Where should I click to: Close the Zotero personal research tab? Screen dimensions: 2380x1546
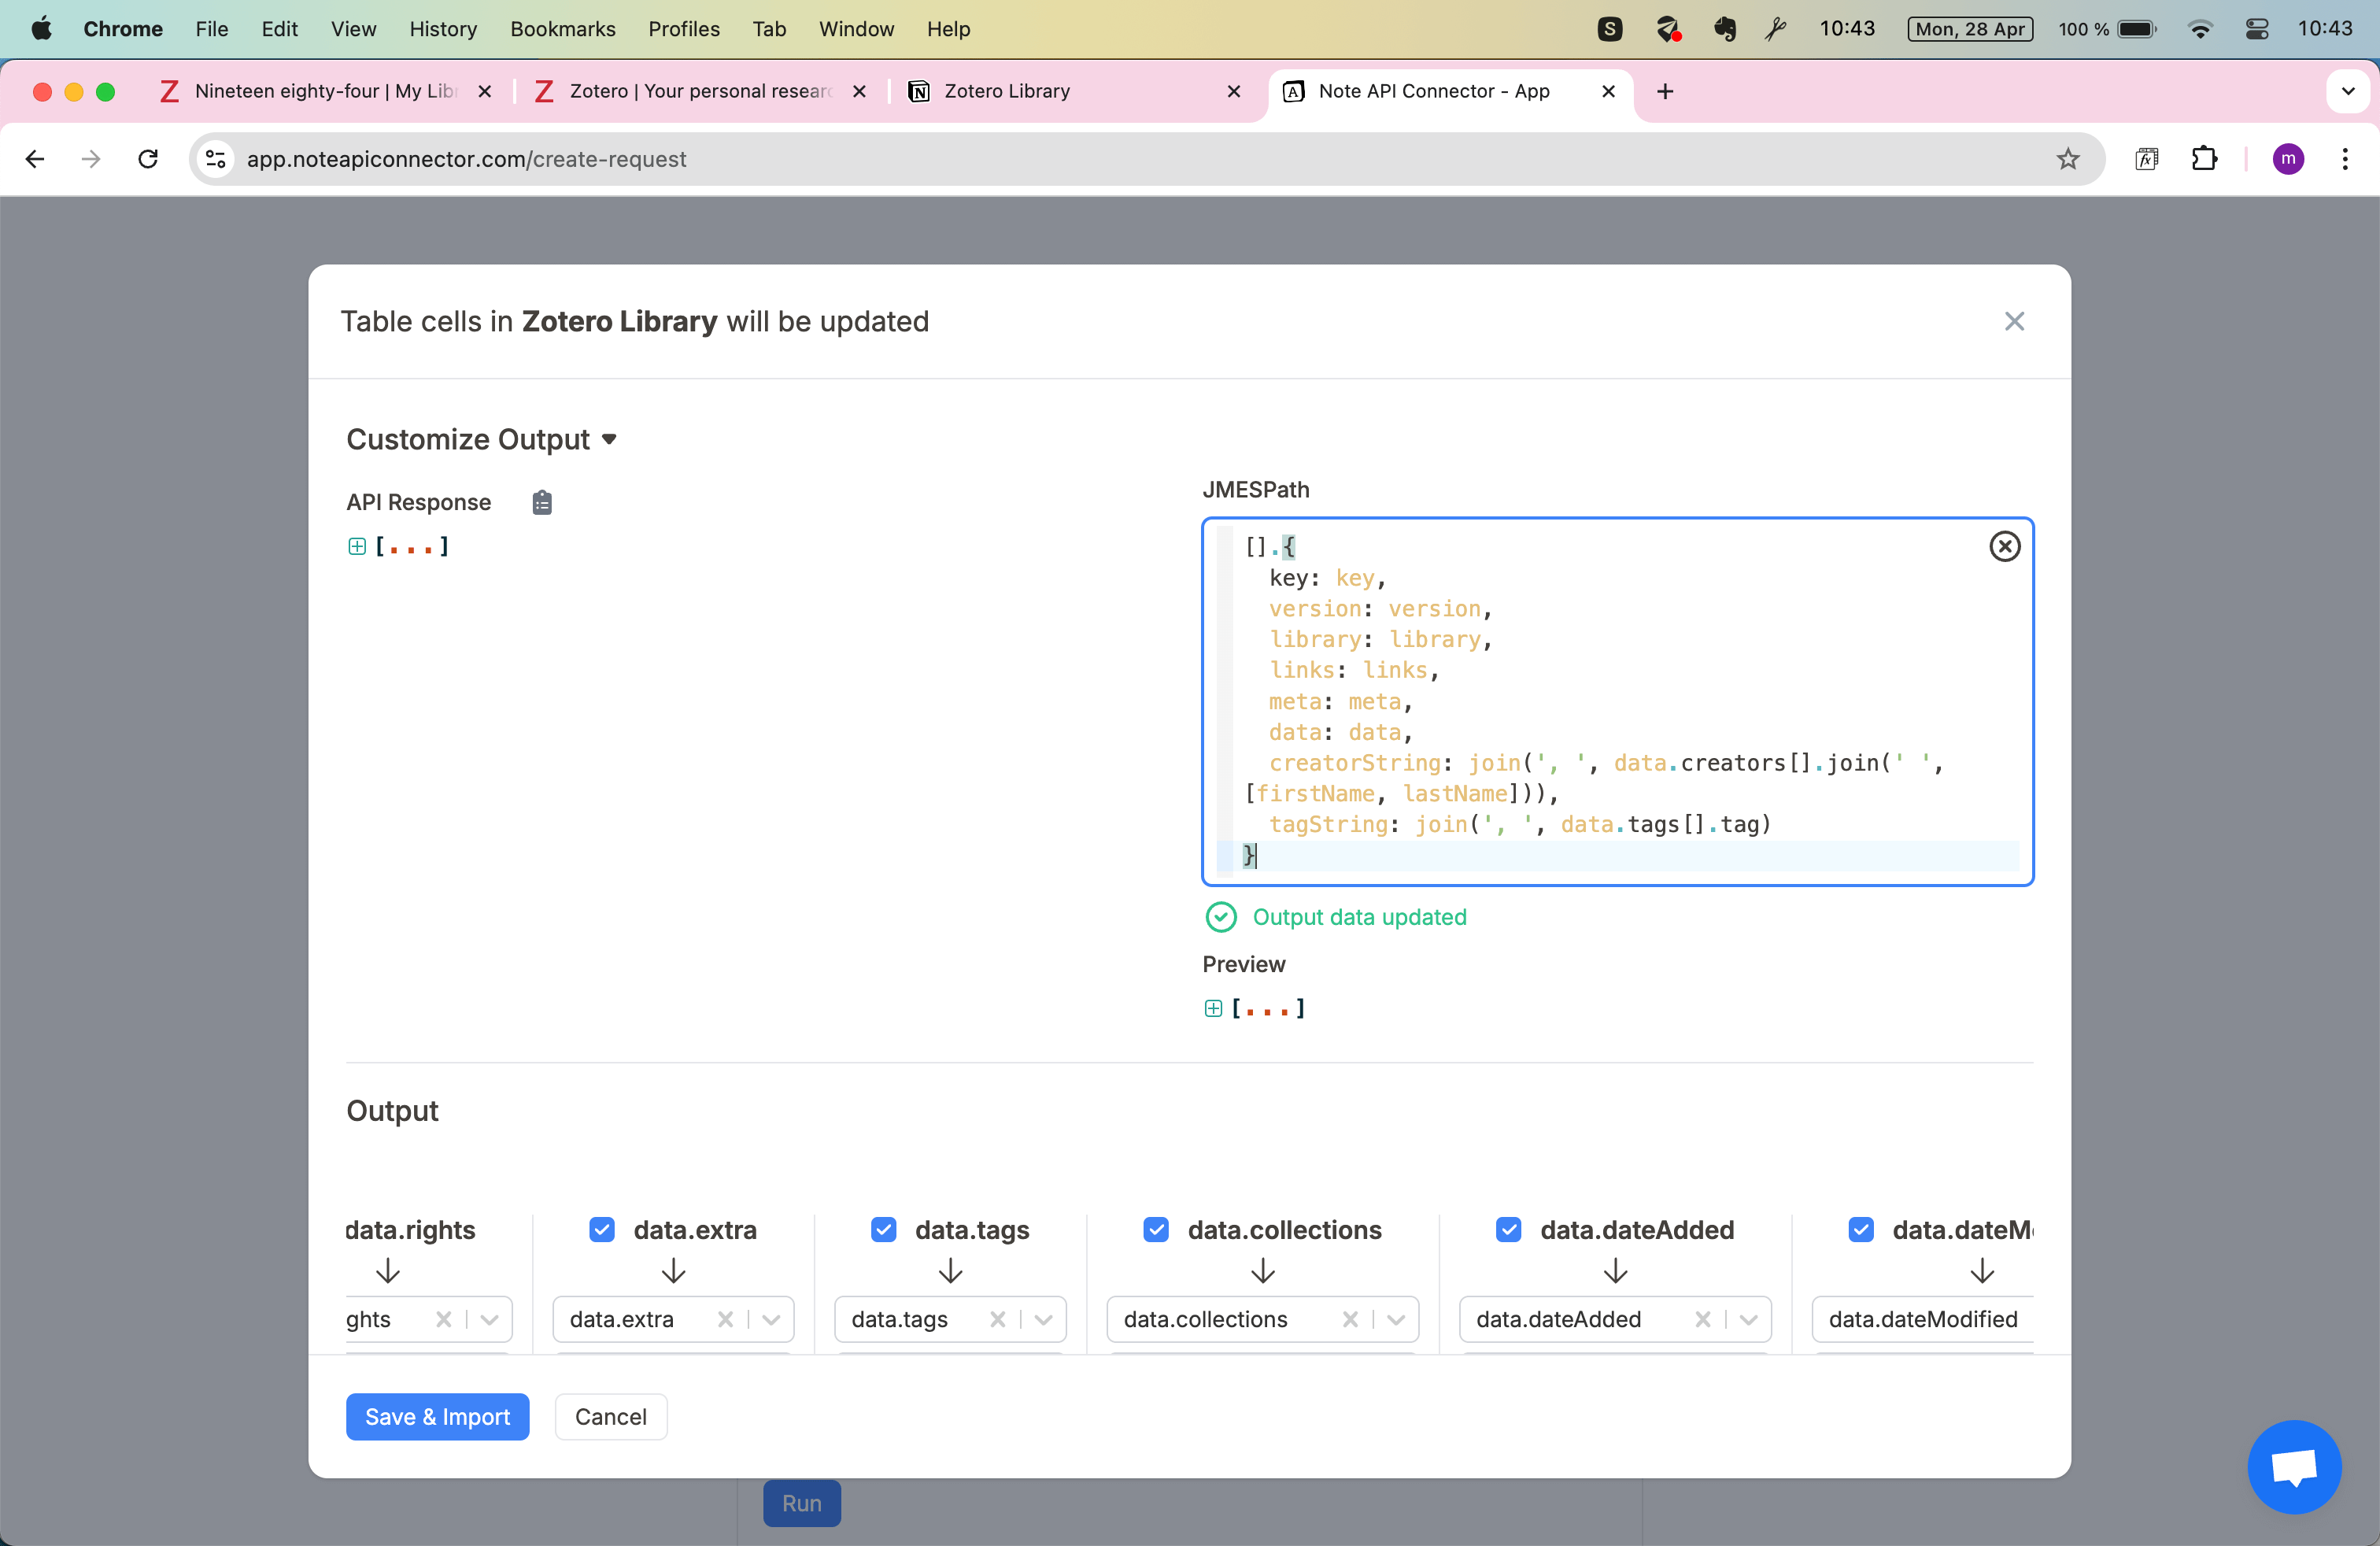coord(858,91)
